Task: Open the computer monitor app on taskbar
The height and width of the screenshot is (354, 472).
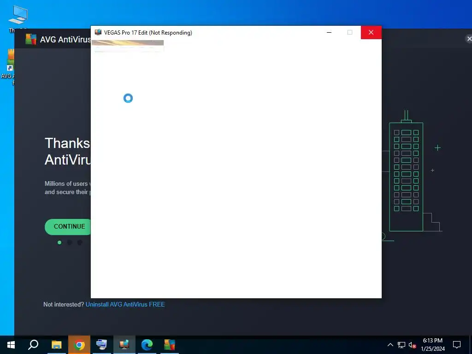Action: (x=101, y=345)
